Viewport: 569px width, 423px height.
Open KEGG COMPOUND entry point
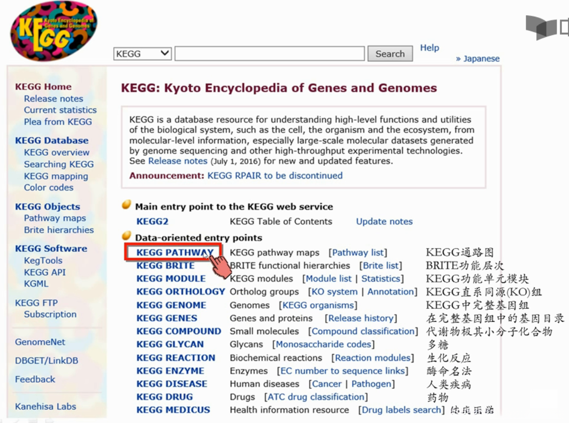(x=179, y=331)
